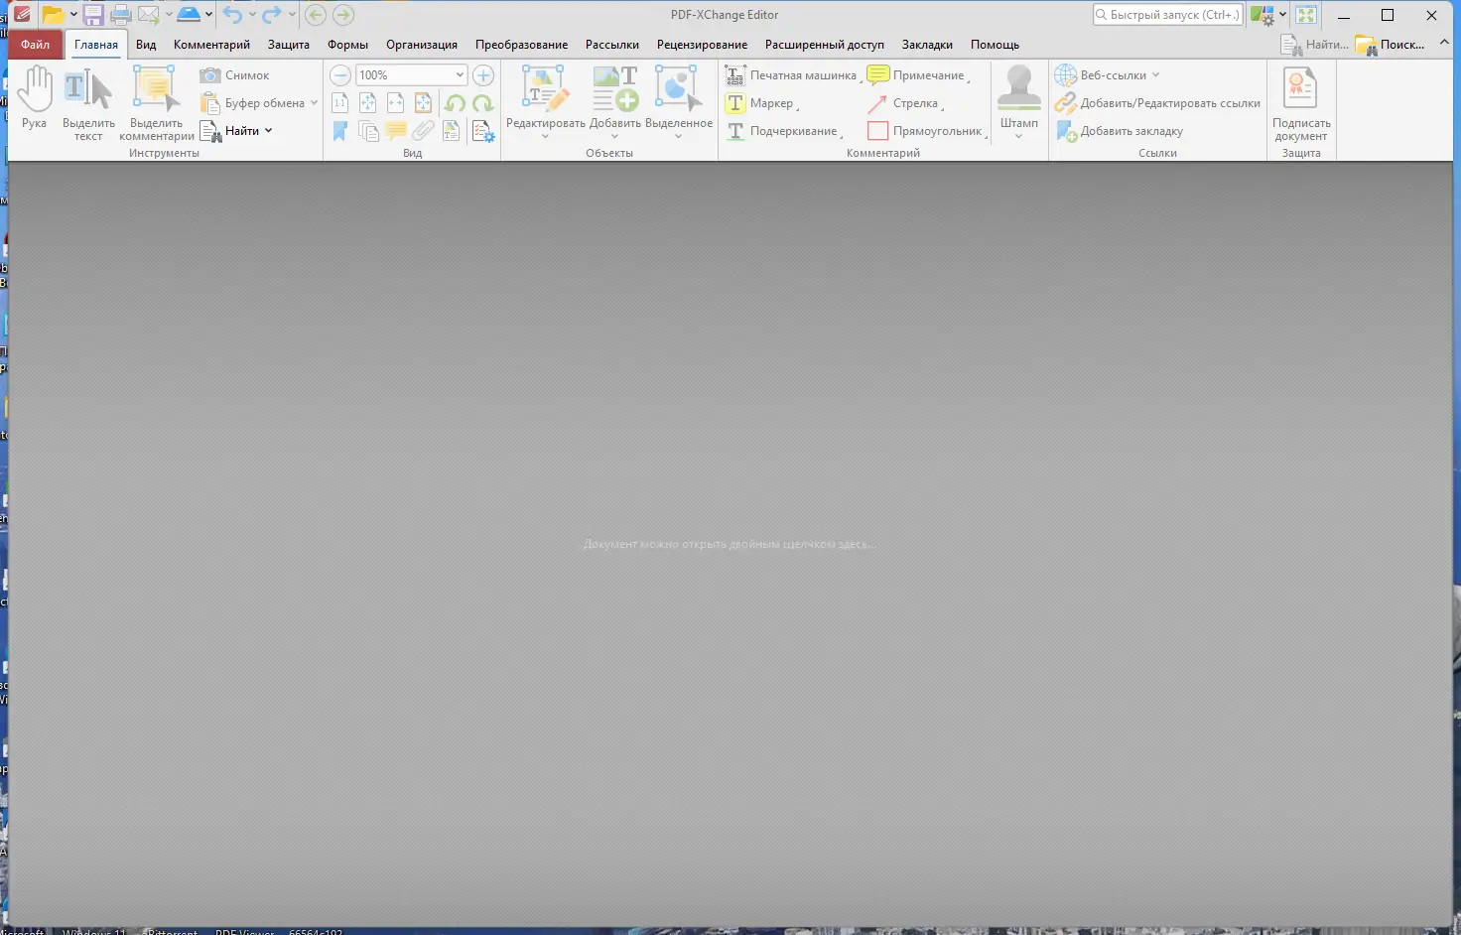This screenshot has width=1461, height=935.
Task: Select the Печатная машинка tool
Action: pyautogui.click(x=792, y=75)
